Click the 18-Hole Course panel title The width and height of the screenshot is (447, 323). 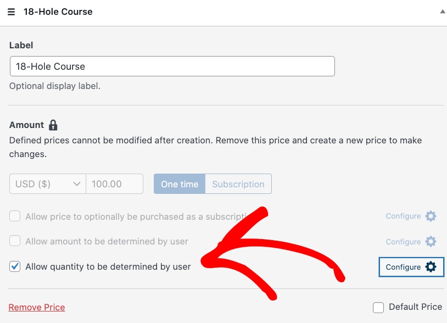coord(58,12)
